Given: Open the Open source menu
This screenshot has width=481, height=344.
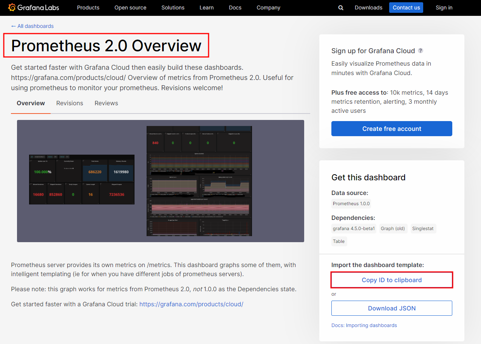Looking at the screenshot, I should tap(130, 8).
